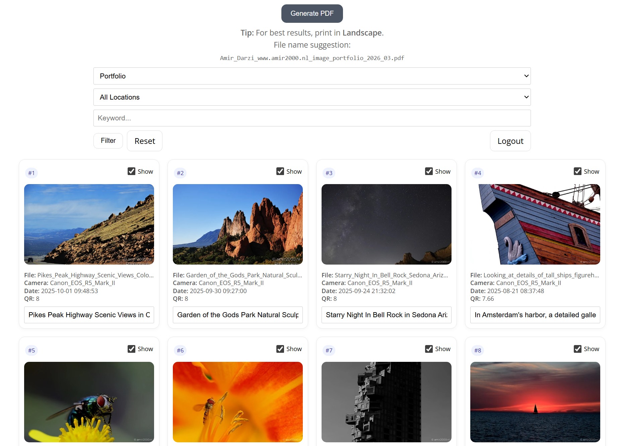
Task: Click the #2 number badge
Action: [180, 173]
